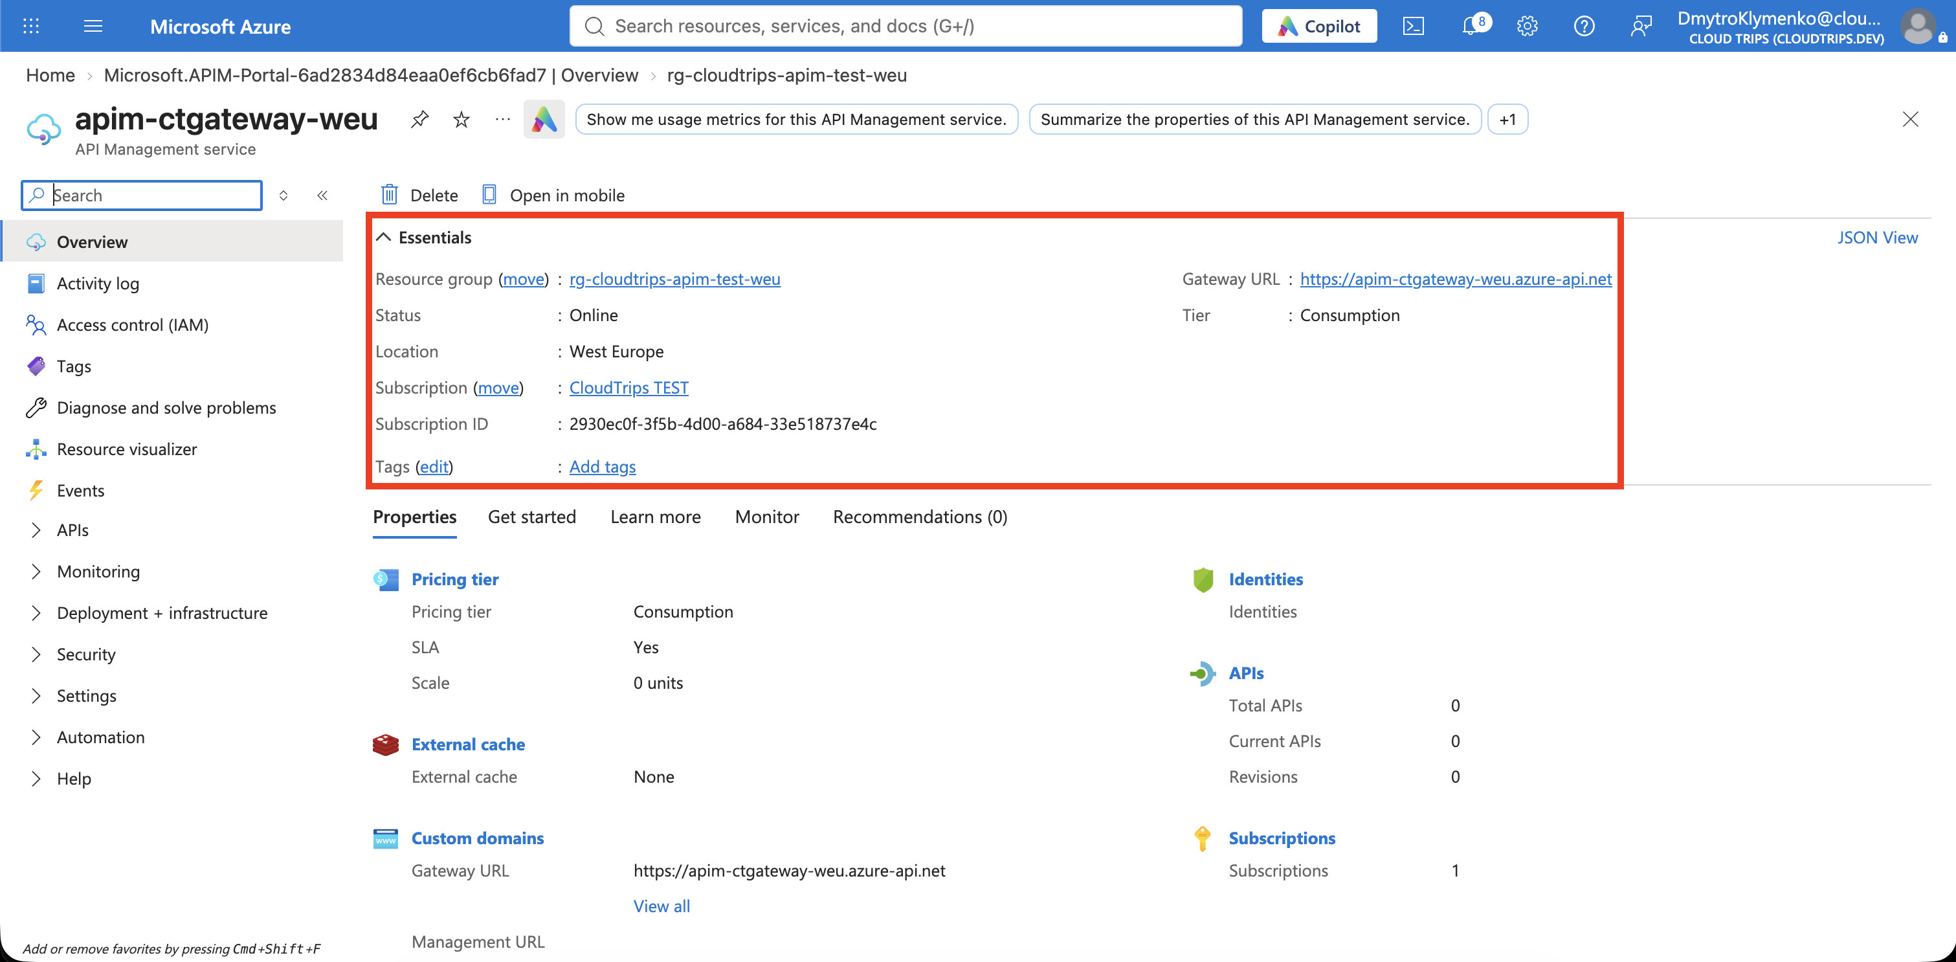Focus the global search resources box
This screenshot has height=962, width=1956.
905,27
